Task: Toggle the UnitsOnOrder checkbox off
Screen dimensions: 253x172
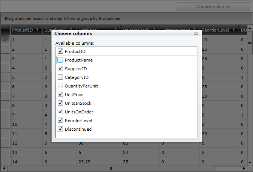Action: 60,112
